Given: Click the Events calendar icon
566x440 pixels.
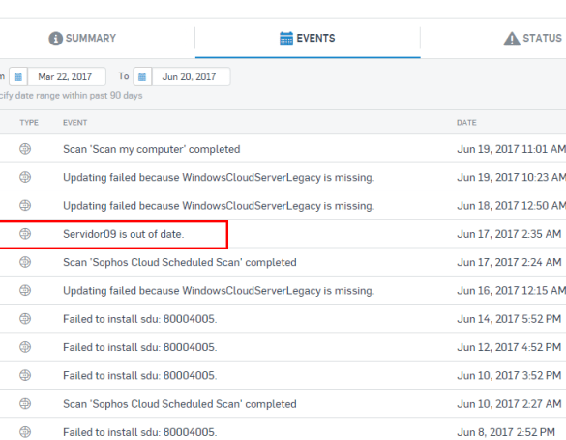Looking at the screenshot, I should (286, 39).
